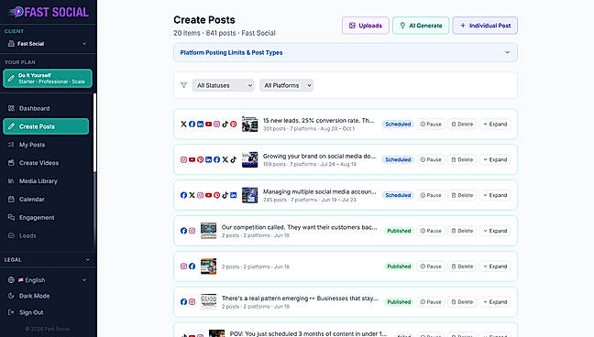This screenshot has height=337, width=594.
Task: Pause the '15 new leads' scheduled post
Action: tap(431, 125)
